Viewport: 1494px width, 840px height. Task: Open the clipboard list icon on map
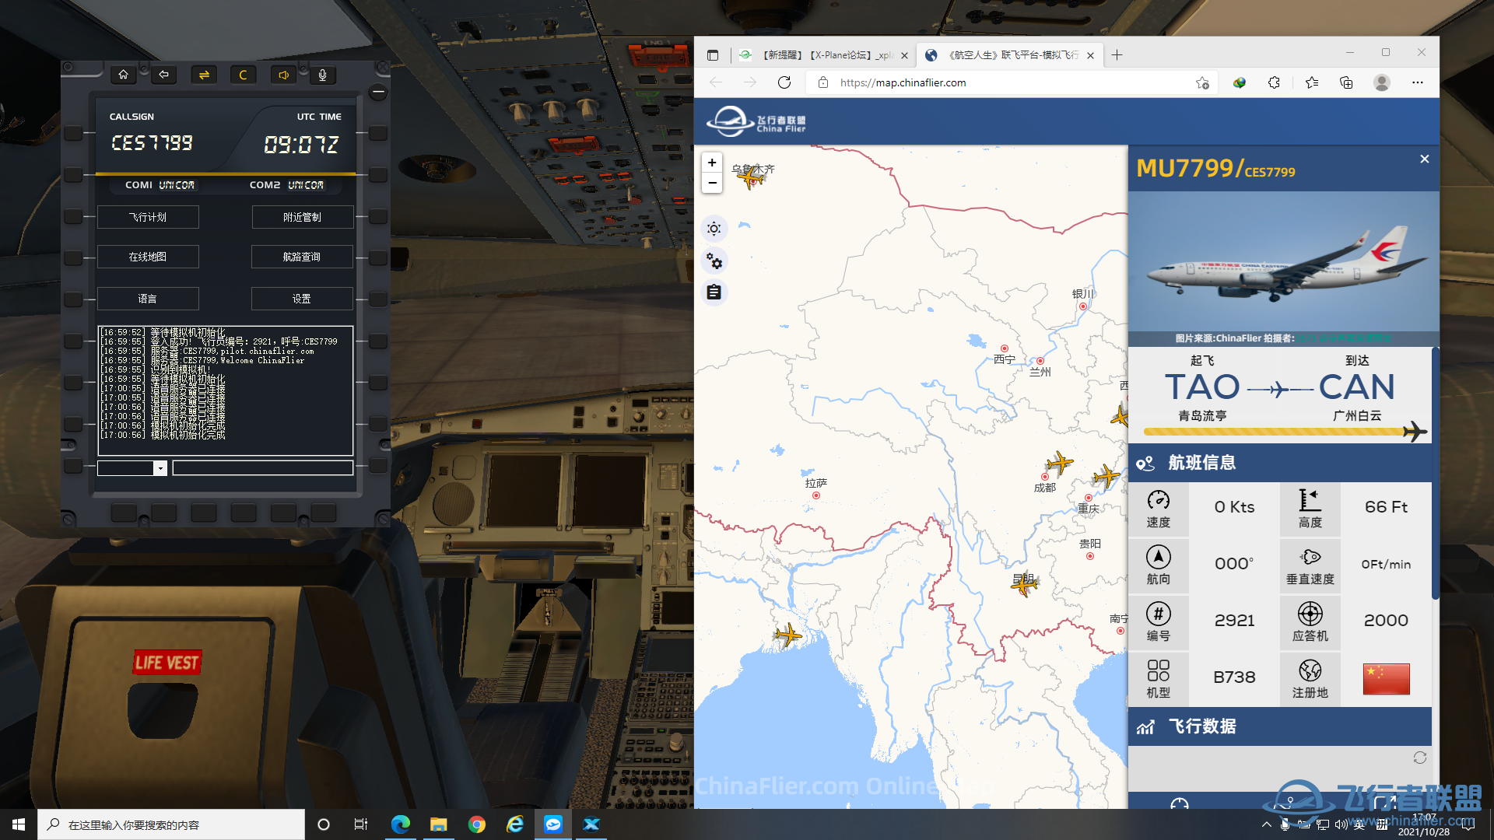click(x=714, y=292)
